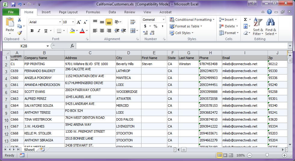Screen dimensions: 295x161
Task: Click the Decrease Indent icon
Action: pos(117,31)
